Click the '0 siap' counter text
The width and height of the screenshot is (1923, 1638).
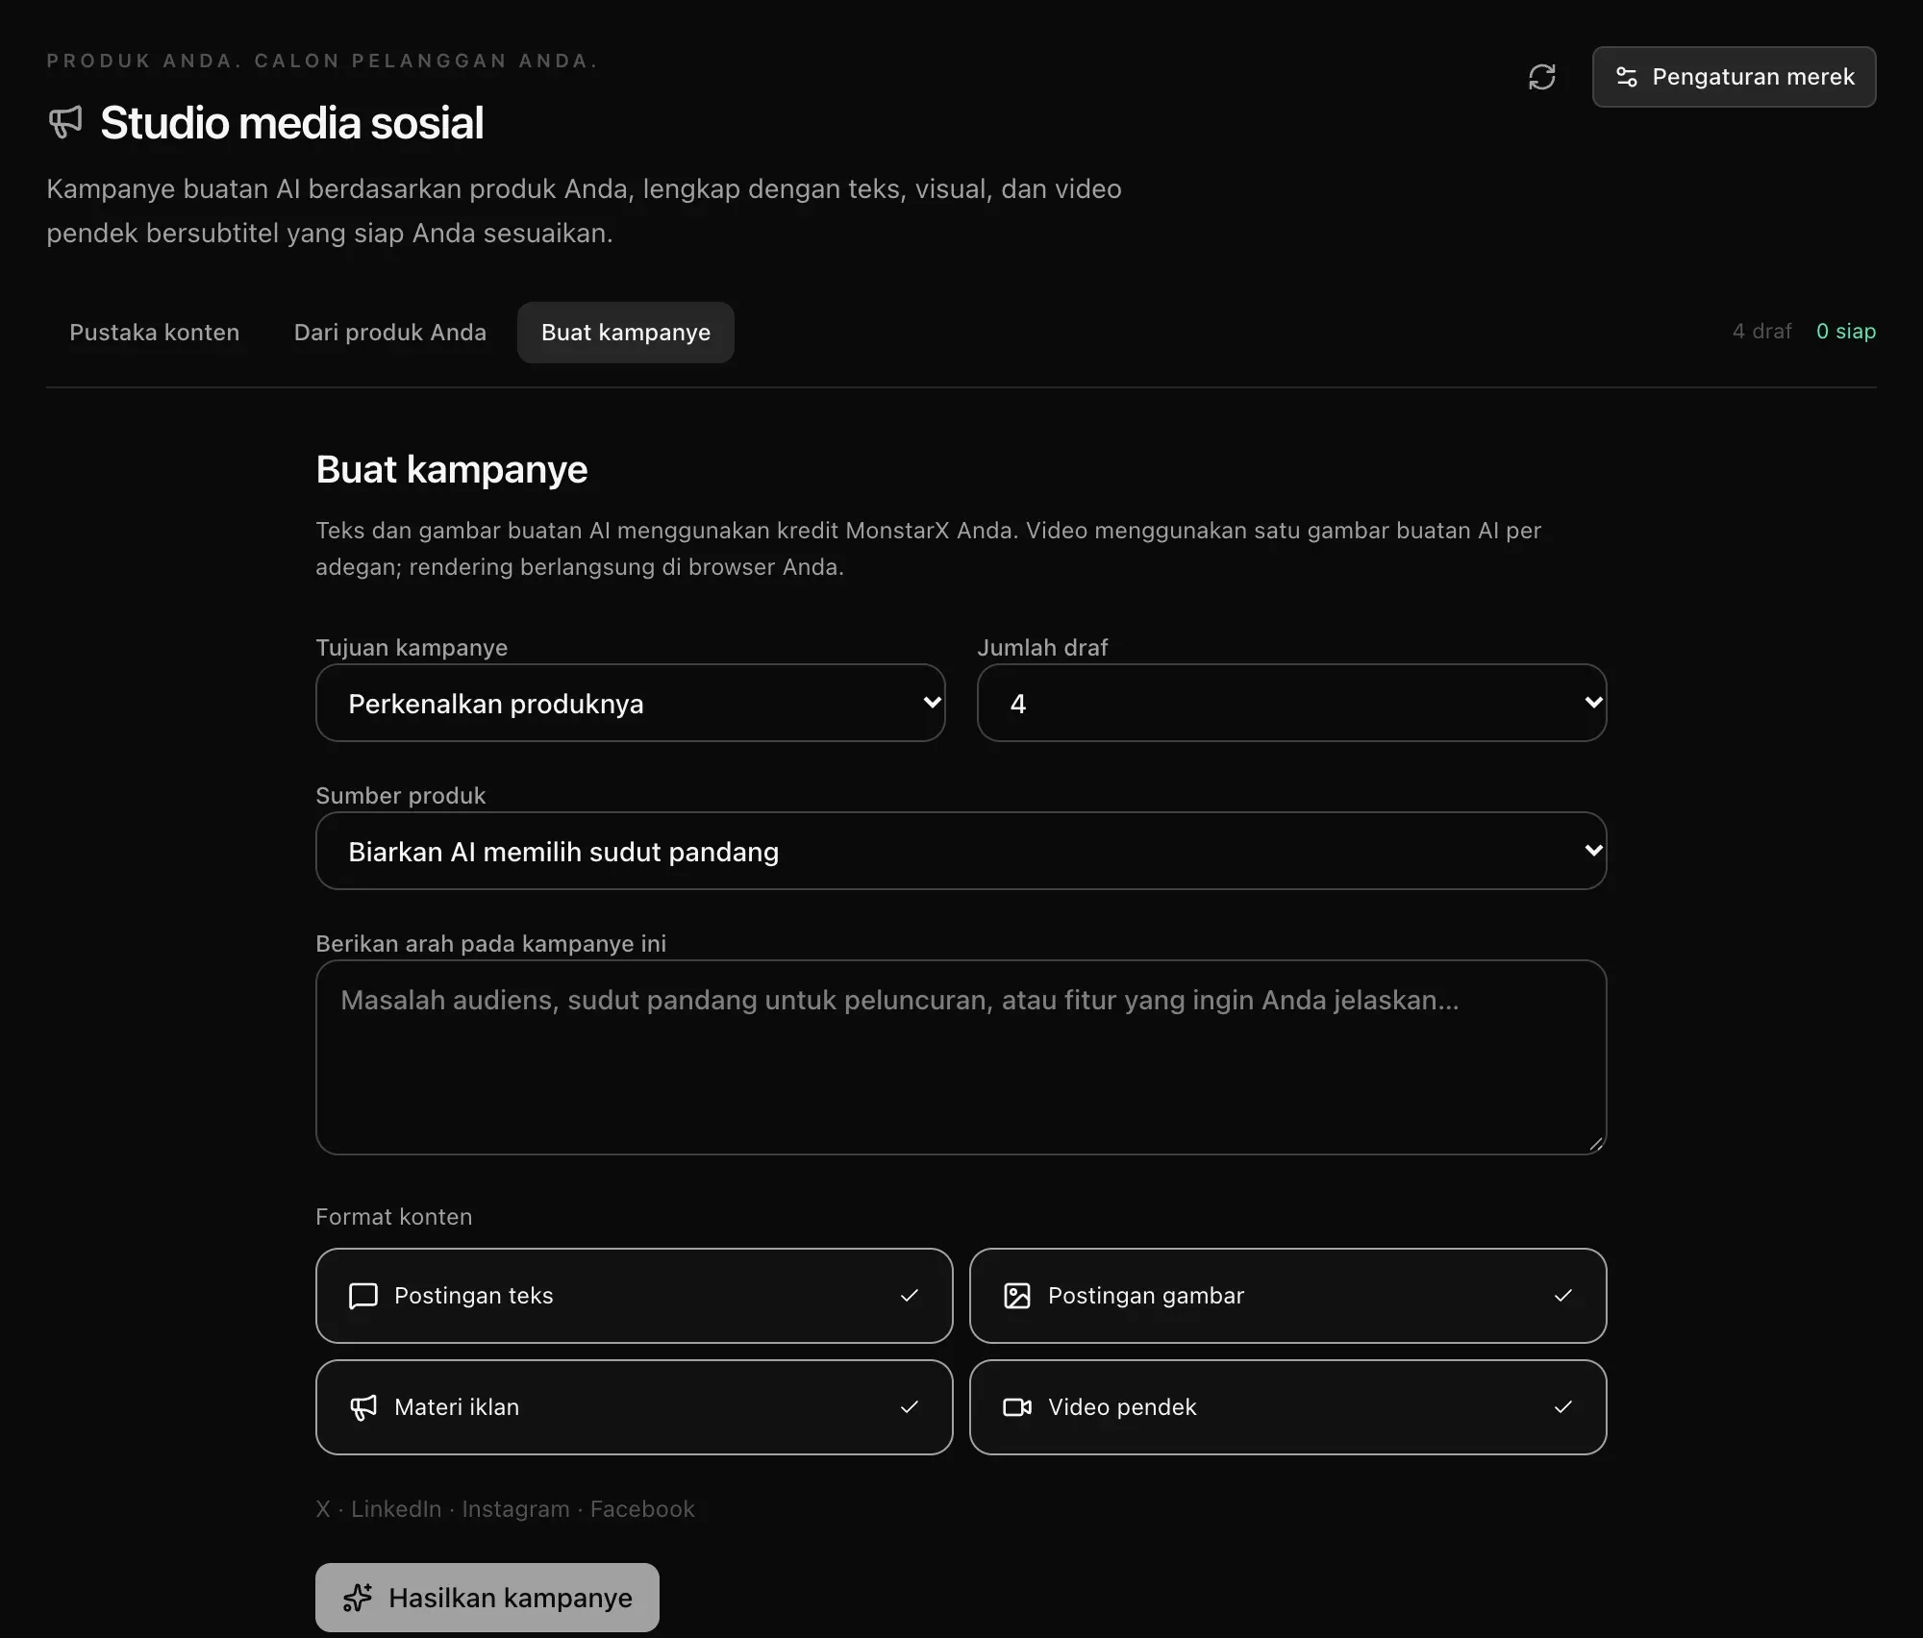(x=1845, y=332)
